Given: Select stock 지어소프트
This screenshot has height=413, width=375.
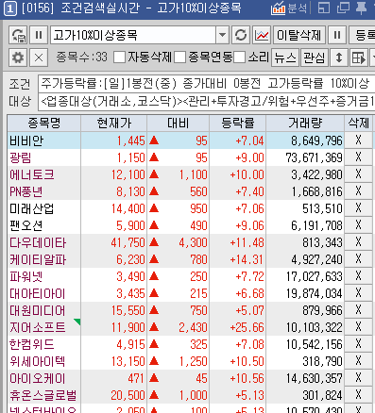Looking at the screenshot, I should (38, 327).
